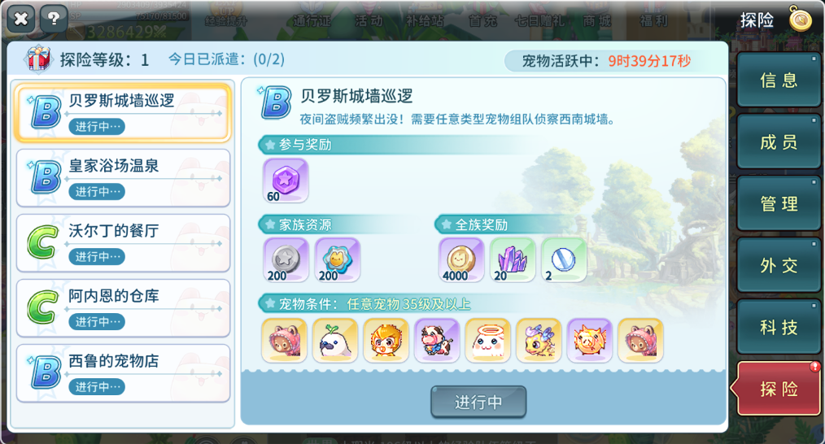Tap the purple hexagon 60 reward icon
The height and width of the screenshot is (444, 825).
(286, 181)
